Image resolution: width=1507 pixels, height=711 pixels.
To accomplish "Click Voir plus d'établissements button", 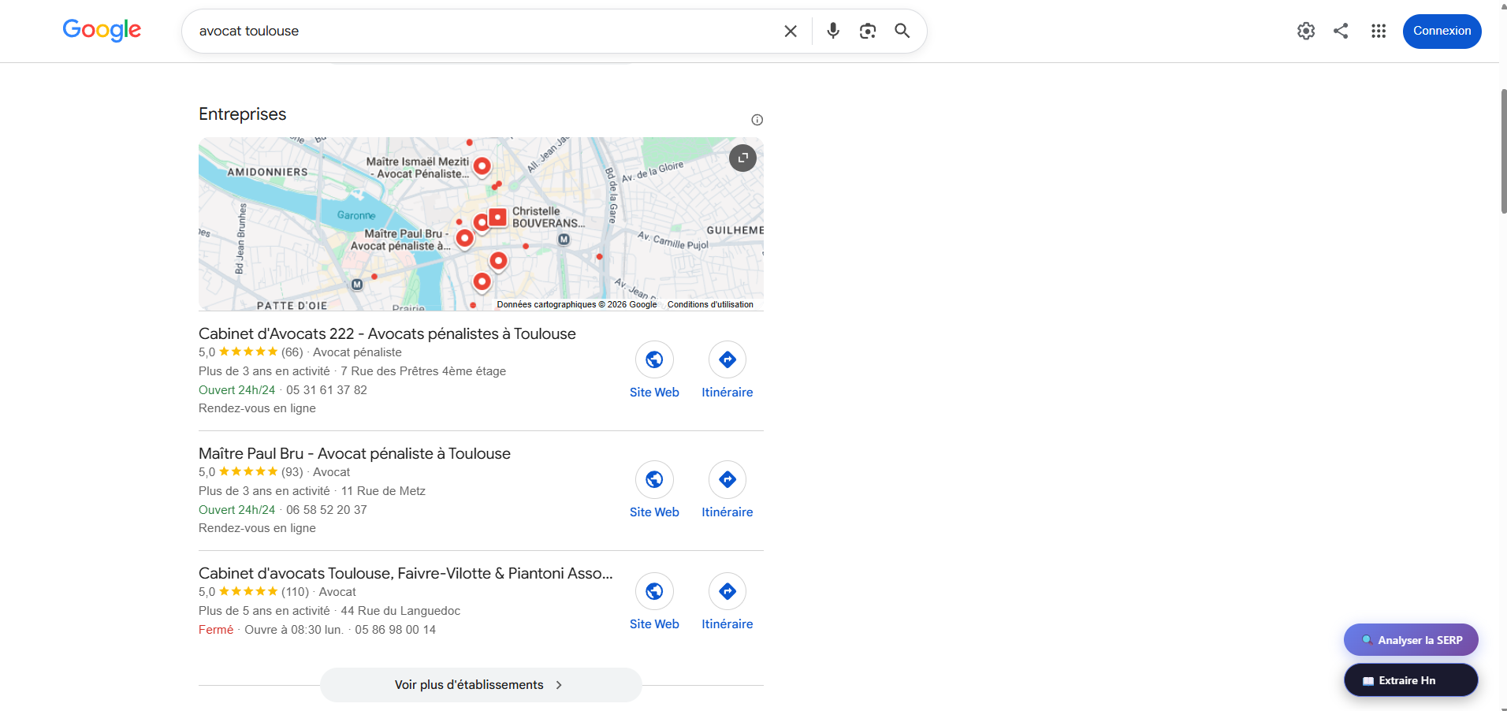I will [481, 685].
